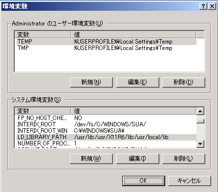The height and width of the screenshot is (192, 218).
Task: Close the 環境変数 dialog
Action: (212, 6)
